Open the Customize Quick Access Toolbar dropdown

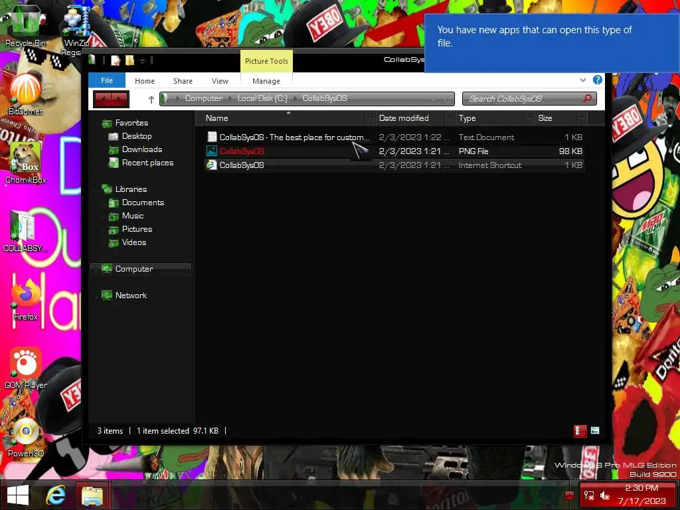coord(142,61)
